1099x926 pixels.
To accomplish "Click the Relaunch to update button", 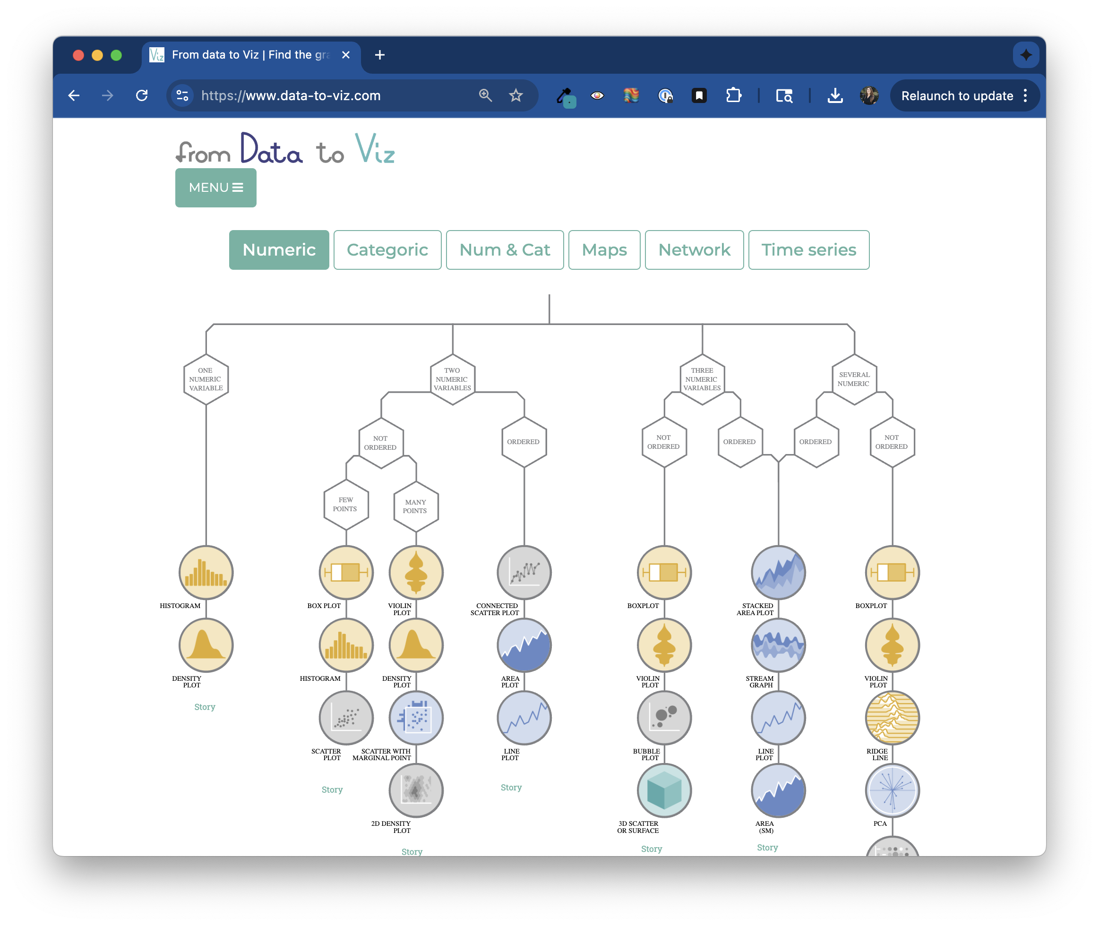I will [x=957, y=95].
